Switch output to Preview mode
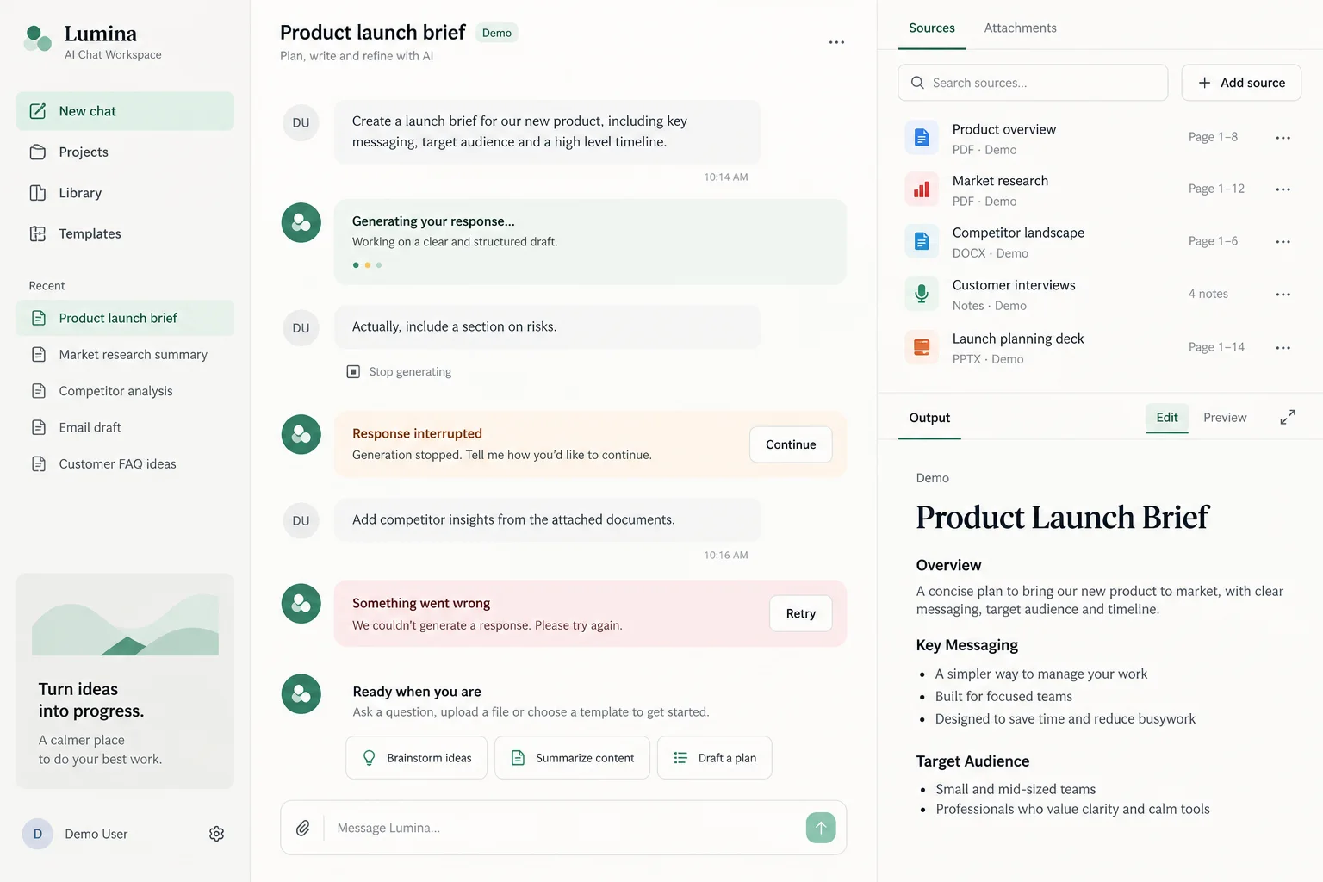The height and width of the screenshot is (882, 1323). click(x=1225, y=418)
